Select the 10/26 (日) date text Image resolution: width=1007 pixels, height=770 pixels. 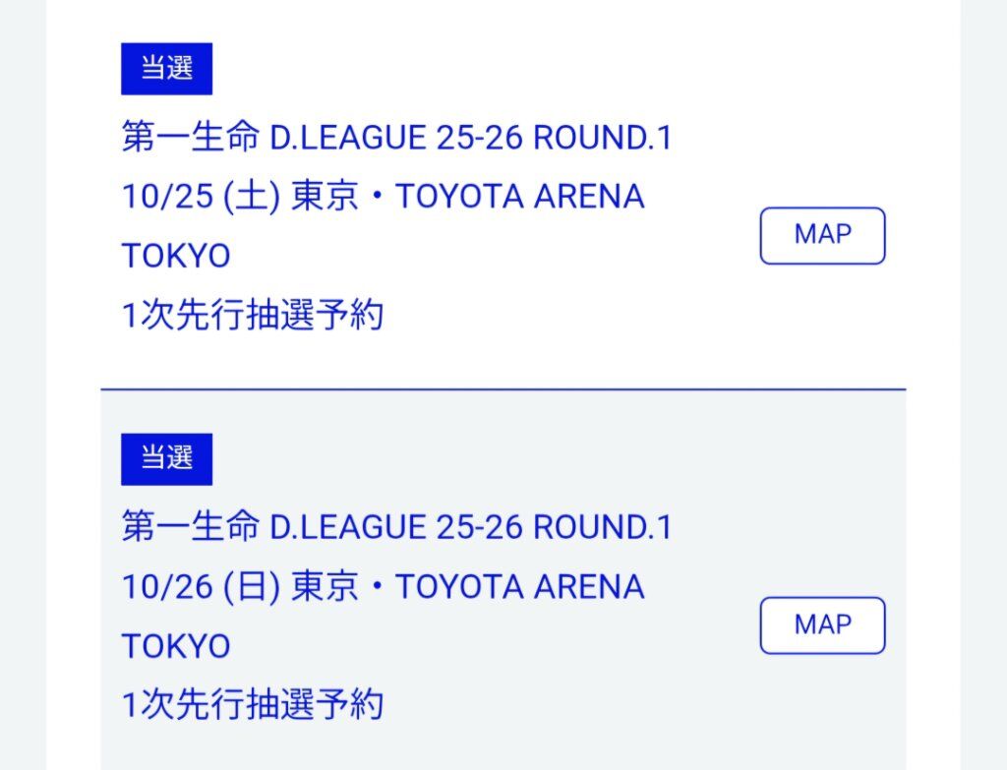(201, 586)
